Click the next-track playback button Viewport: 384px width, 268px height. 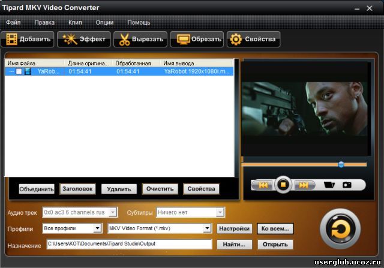[304, 185]
